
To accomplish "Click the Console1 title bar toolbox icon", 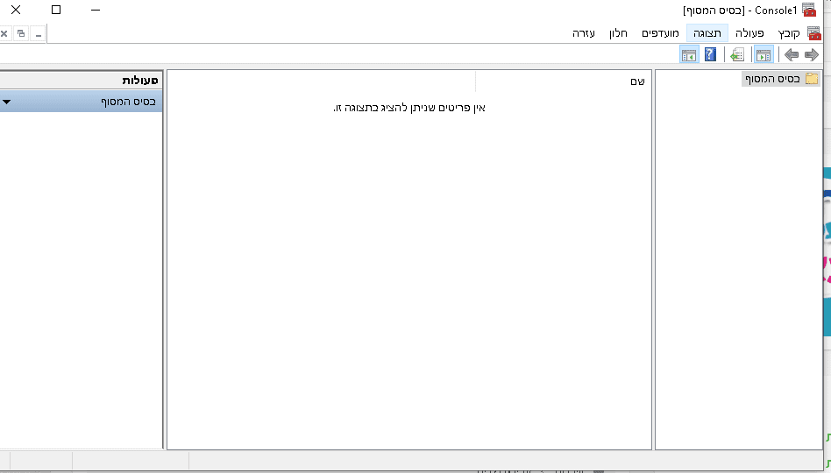I will point(809,10).
